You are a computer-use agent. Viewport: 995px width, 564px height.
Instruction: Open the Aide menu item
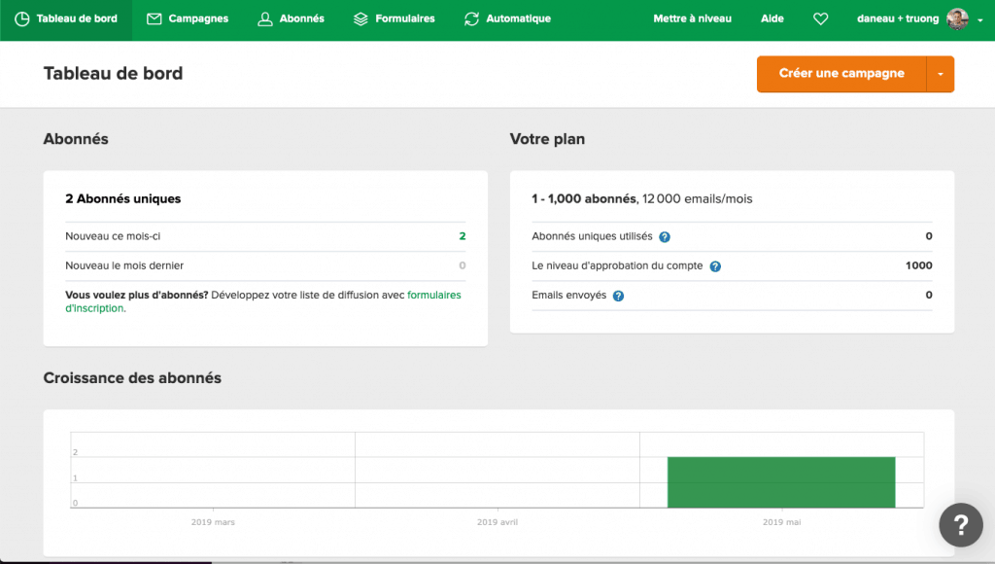772,18
